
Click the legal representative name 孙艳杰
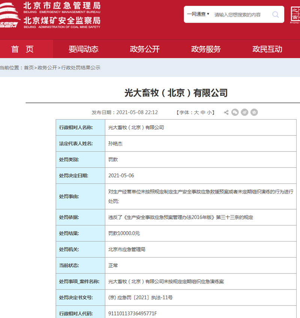tap(115, 144)
